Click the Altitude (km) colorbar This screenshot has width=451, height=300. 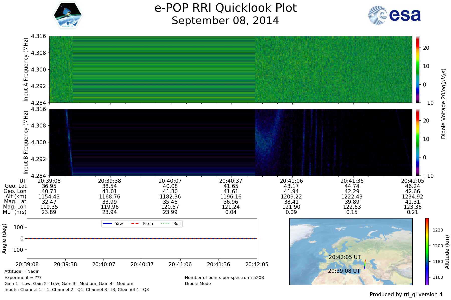[427, 251]
